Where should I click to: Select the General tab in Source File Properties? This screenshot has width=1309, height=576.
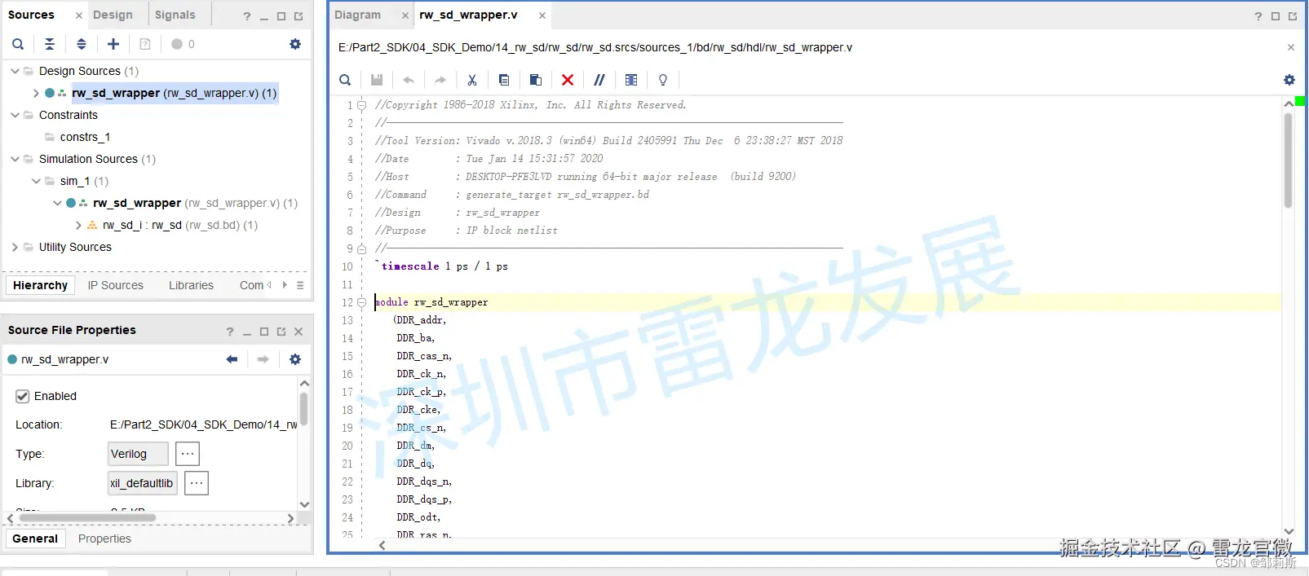tap(35, 539)
